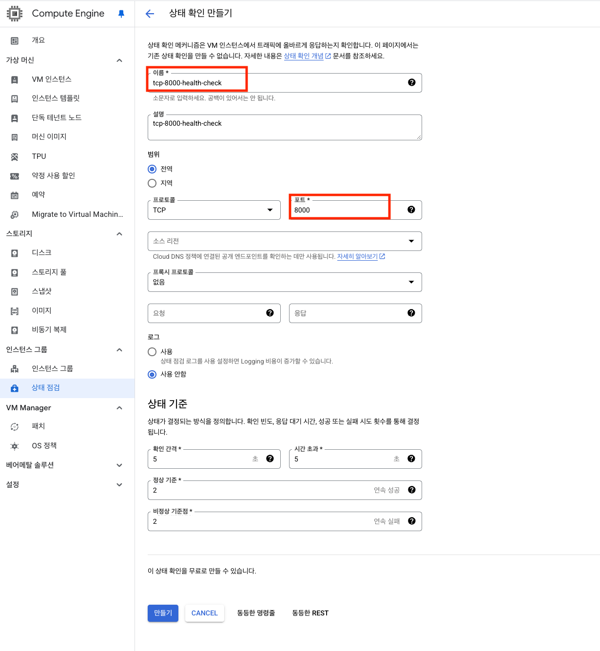The image size is (600, 651).
Task: Open the help icon for 정상 기준
Action: (412, 490)
